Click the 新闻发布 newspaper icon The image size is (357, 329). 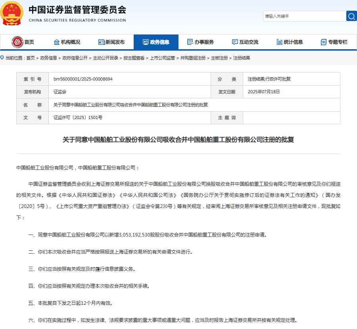point(101,42)
